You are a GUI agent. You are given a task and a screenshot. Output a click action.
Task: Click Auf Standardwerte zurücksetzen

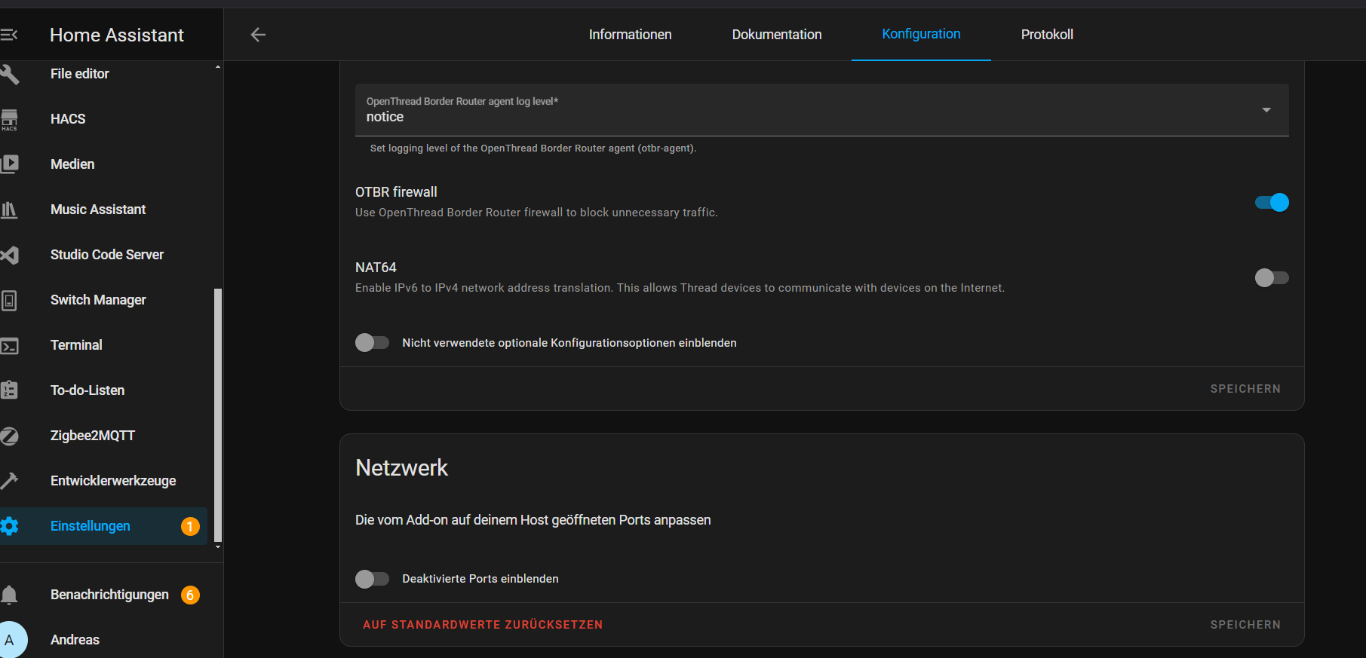(483, 625)
